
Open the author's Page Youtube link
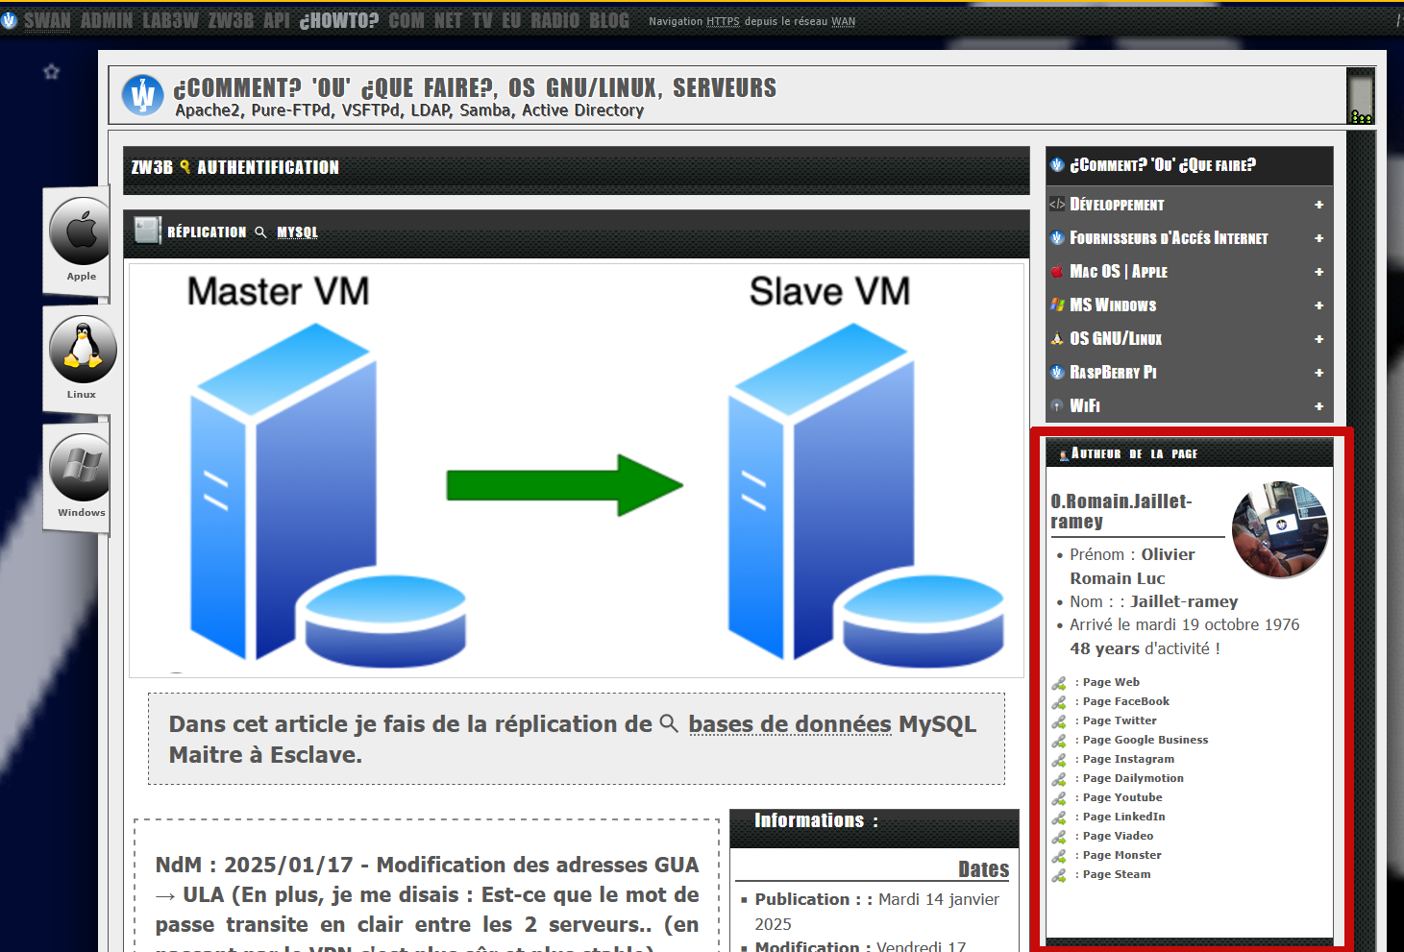pyautogui.click(x=1122, y=797)
